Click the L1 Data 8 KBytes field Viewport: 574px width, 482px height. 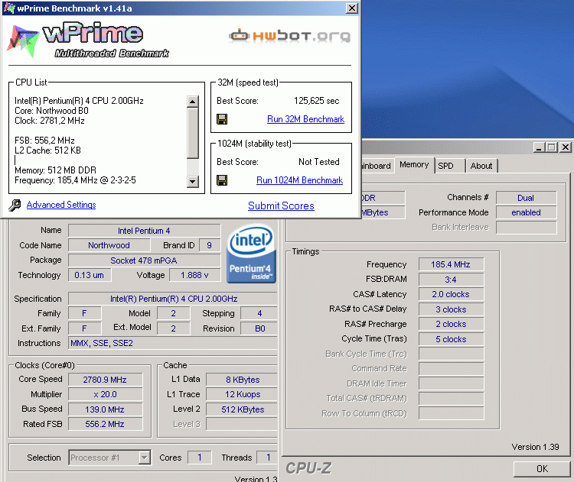click(243, 380)
